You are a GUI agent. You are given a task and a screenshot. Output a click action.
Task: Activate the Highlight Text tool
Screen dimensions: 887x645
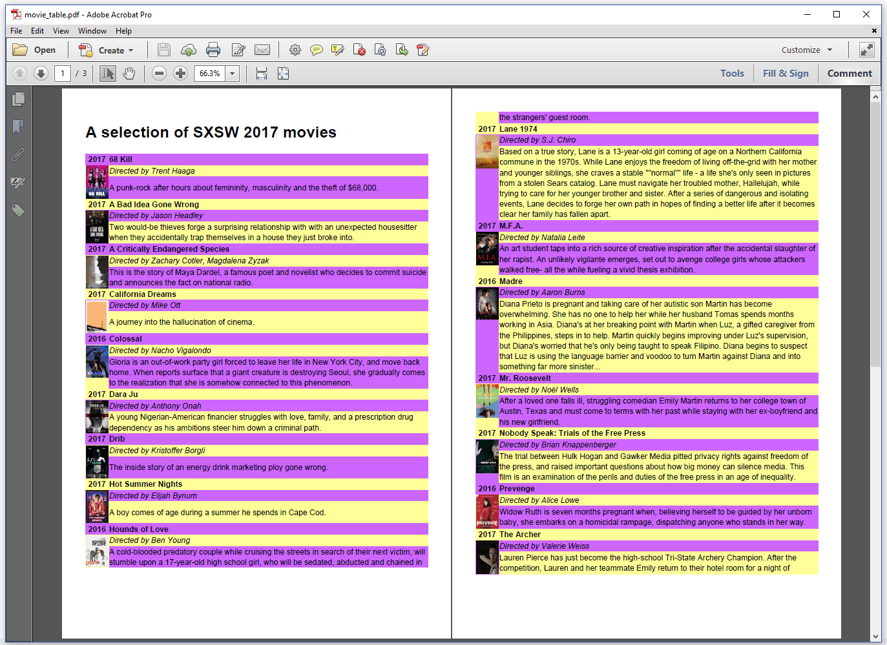337,50
